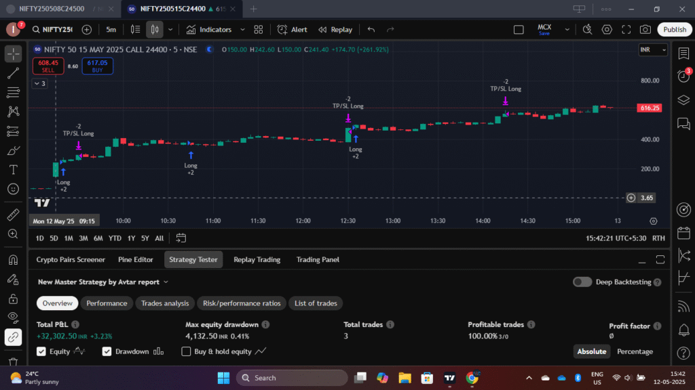Open the go to date calendar icon

pos(181,238)
